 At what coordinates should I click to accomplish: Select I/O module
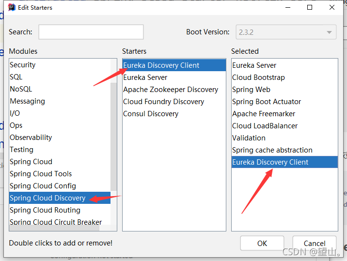(60, 113)
